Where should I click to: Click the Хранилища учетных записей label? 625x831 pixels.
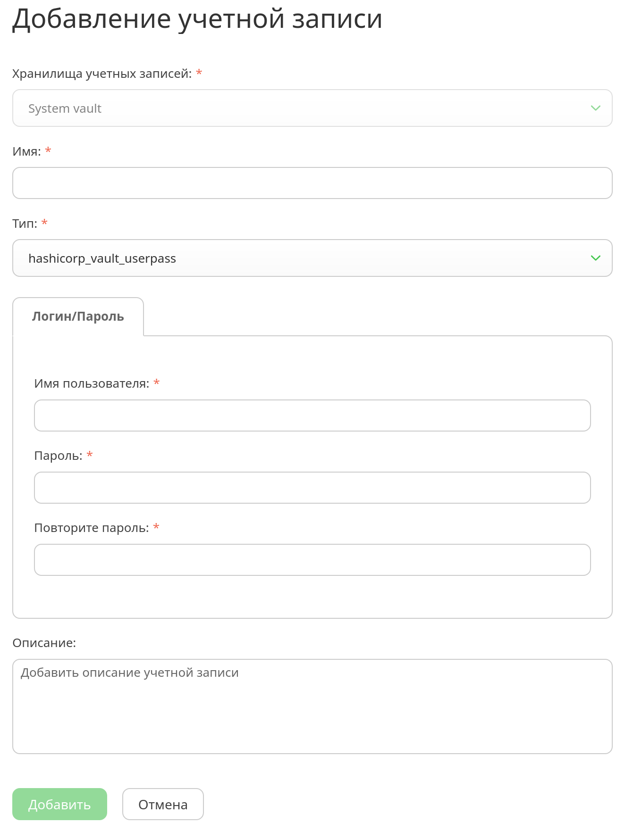[102, 74]
